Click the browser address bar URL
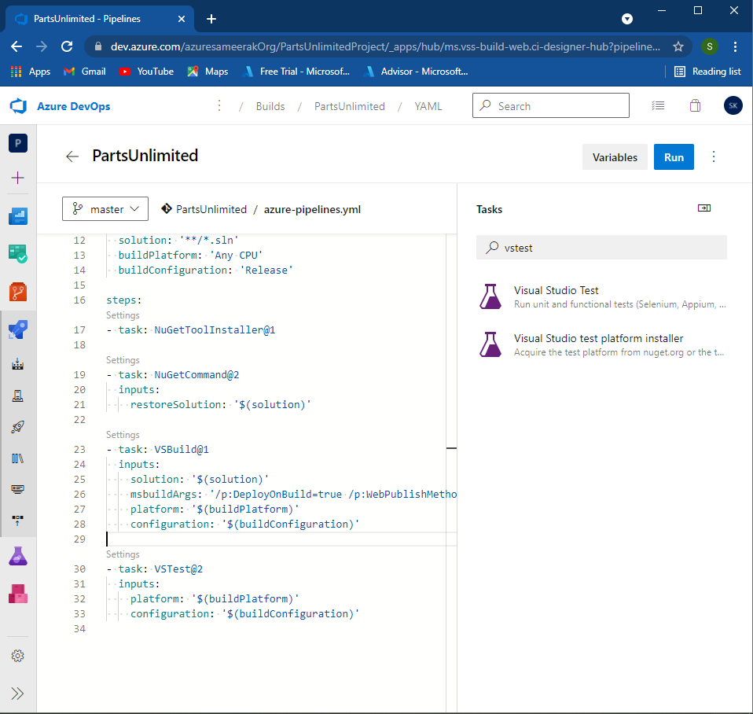The height and width of the screenshot is (714, 753). tap(385, 46)
